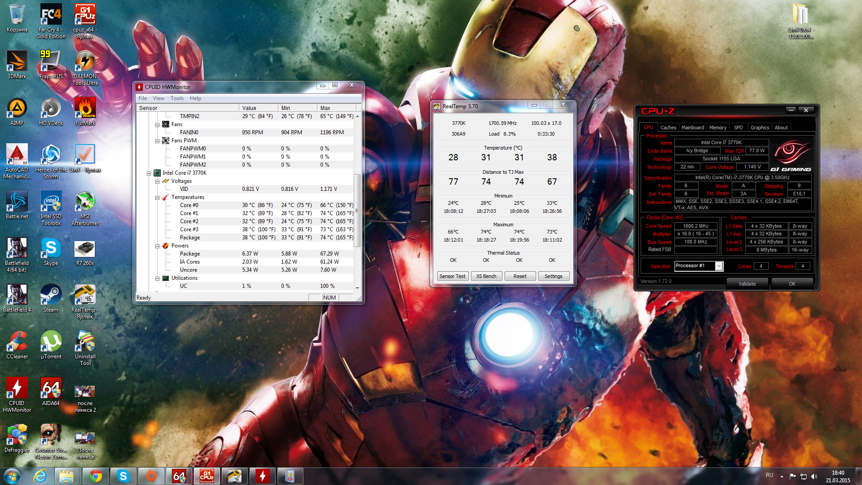Collapse the Fans PWM tree node
862x485 pixels.
coord(158,141)
